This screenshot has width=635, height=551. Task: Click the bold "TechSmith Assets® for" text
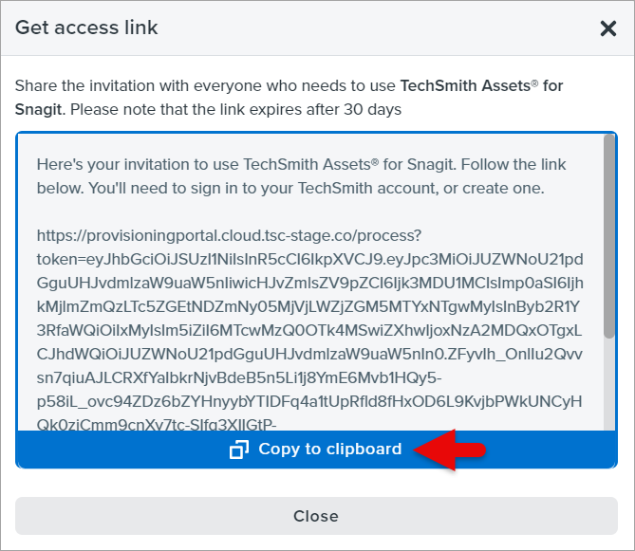pos(482,85)
